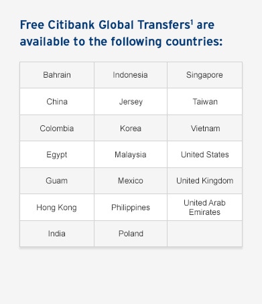Select the Egypt entry
The image size is (262, 304).
click(57, 155)
